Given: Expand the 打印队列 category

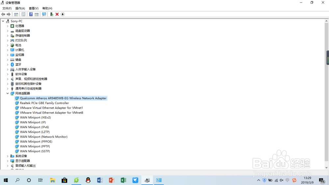Looking at the screenshot, I should pyautogui.click(x=8, y=40).
